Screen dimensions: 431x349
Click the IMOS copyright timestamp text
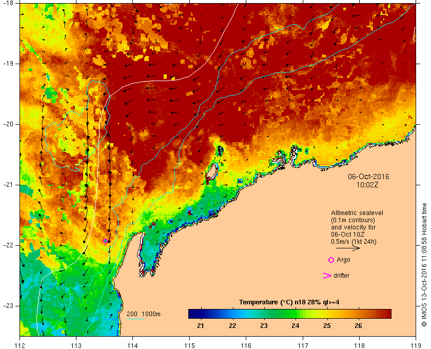(424, 265)
